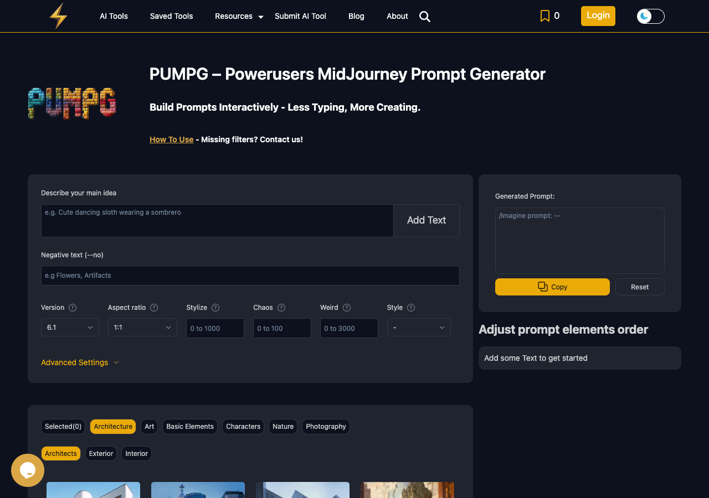Focus the Negative text field

250,276
